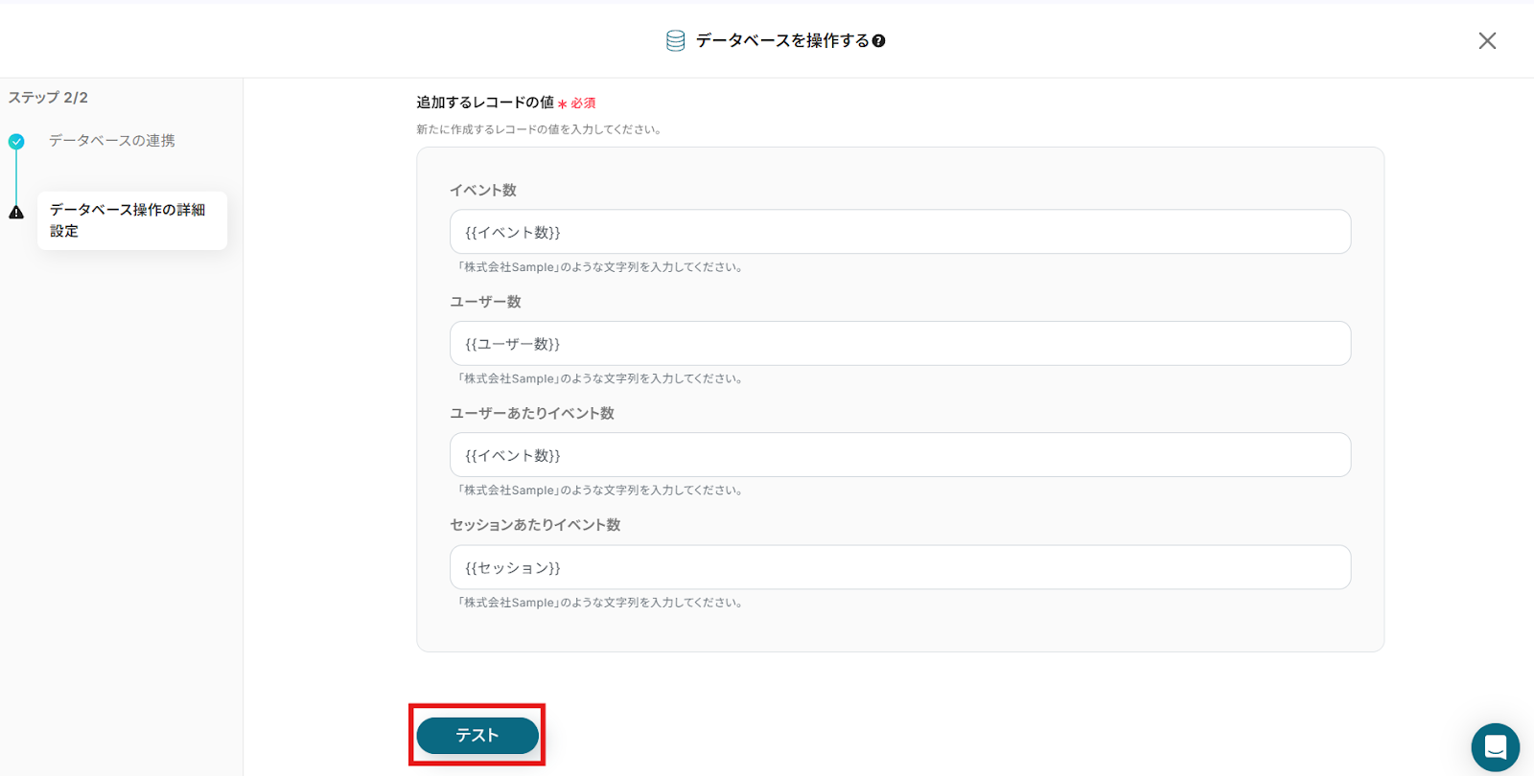Select データベース操作の詳細設定 step

coord(132,220)
